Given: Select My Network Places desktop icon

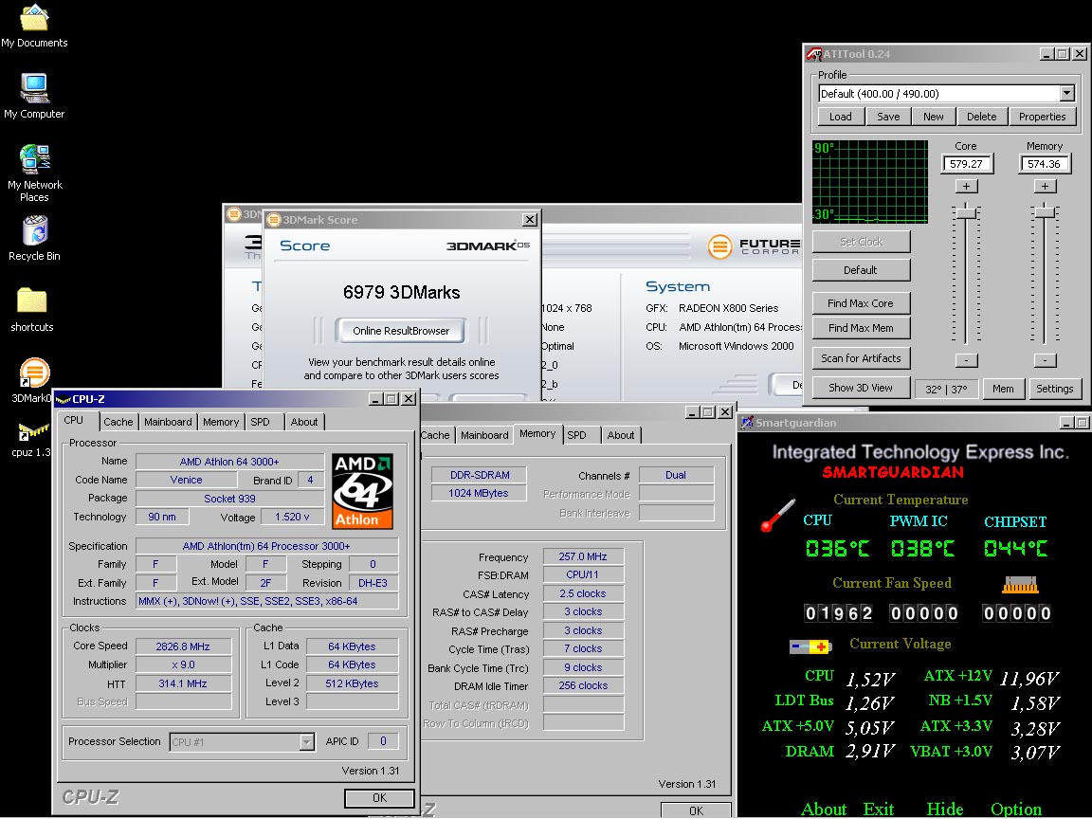Looking at the screenshot, I should pyautogui.click(x=34, y=173).
